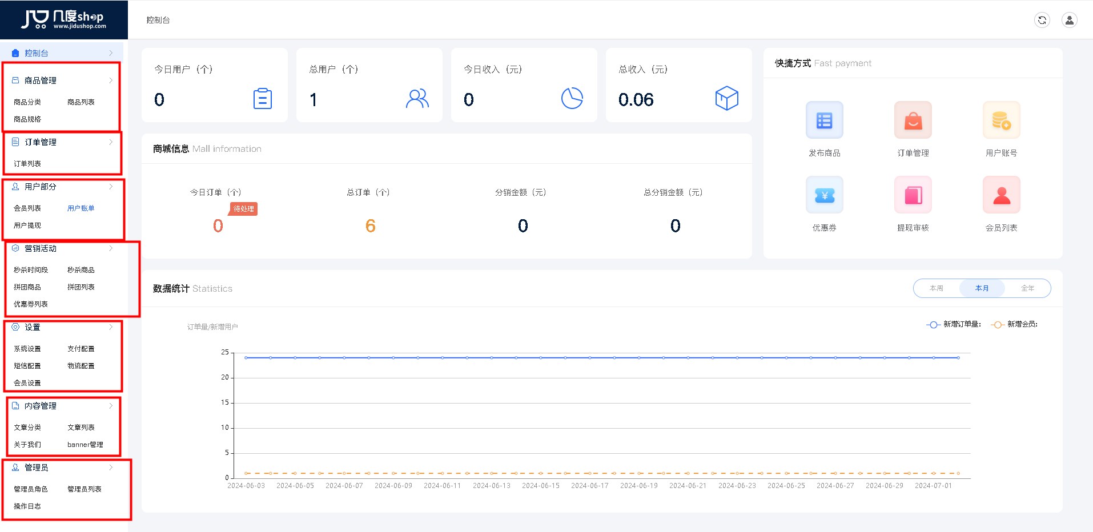
Task: Click the 营销活动 sidebar icon
Action: pyautogui.click(x=15, y=248)
